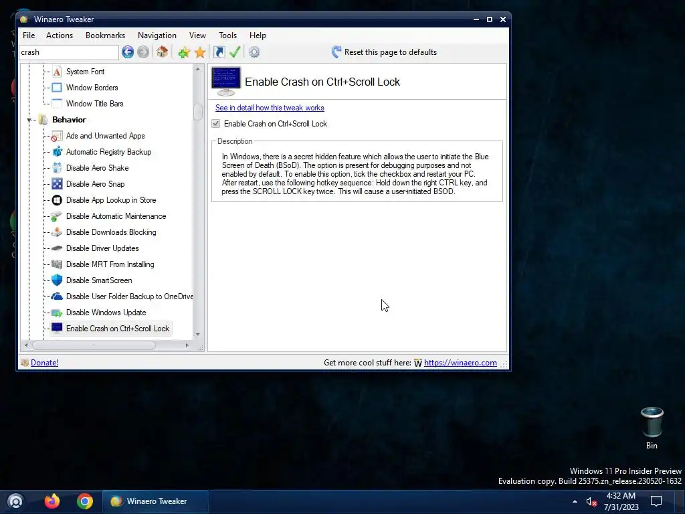Open the notification center icon

tap(656, 501)
